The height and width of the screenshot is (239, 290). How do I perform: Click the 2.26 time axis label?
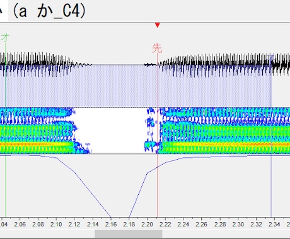coord(202,225)
